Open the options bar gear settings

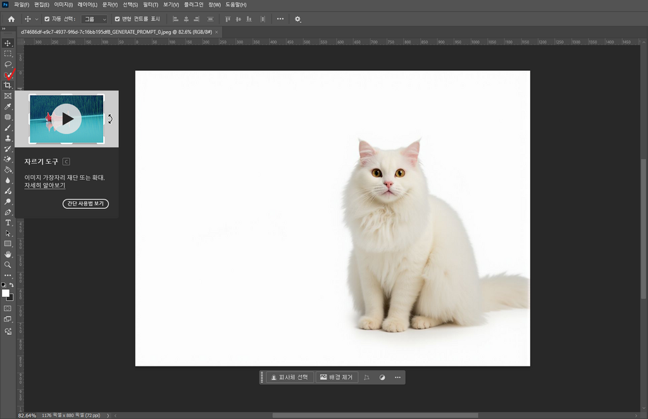coord(298,19)
